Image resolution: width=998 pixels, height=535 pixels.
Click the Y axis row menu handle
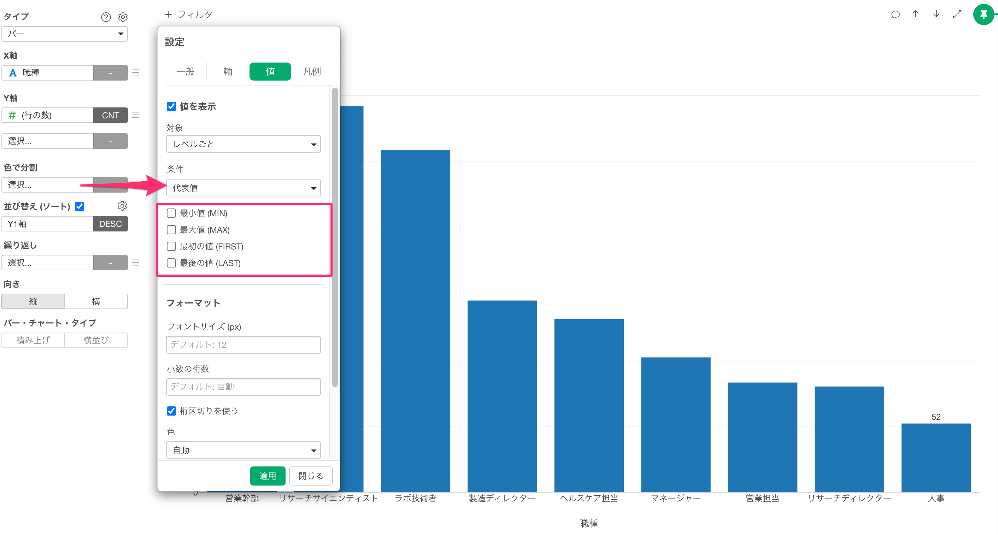(x=136, y=115)
